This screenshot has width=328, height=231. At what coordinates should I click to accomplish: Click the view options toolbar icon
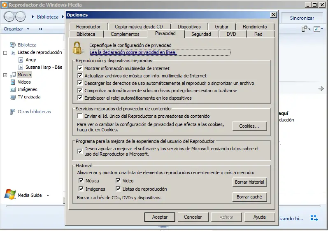(305, 29)
